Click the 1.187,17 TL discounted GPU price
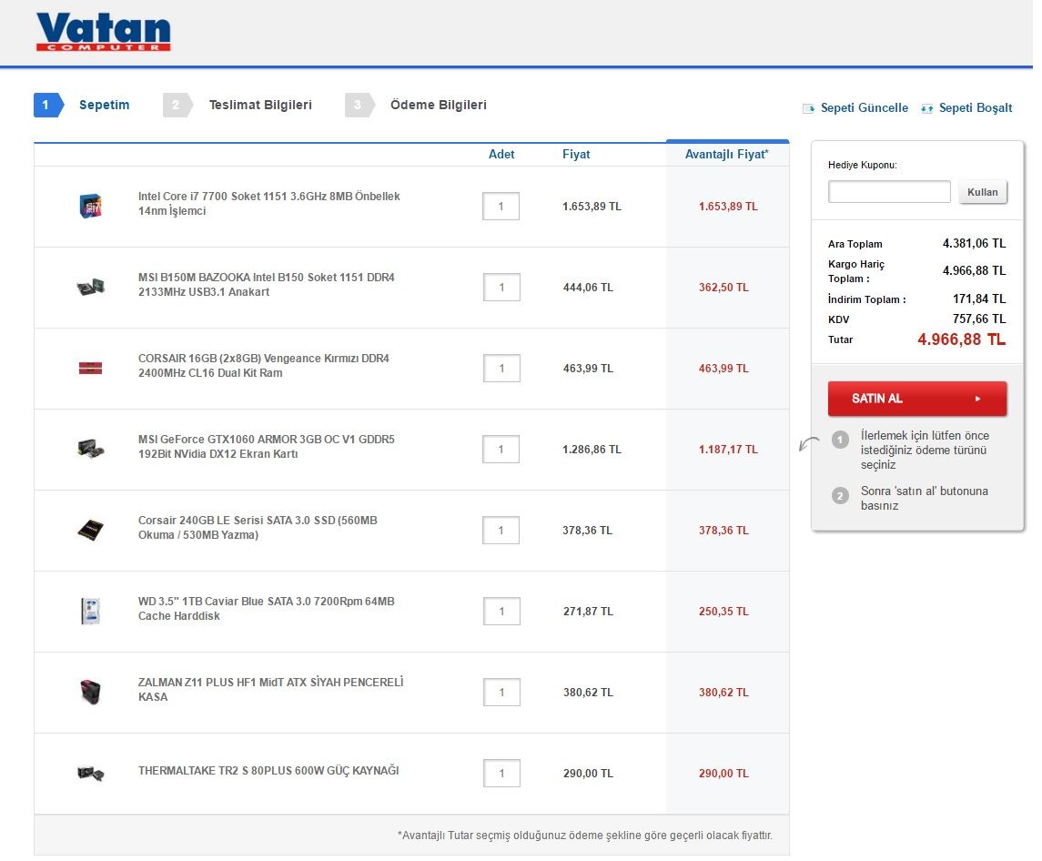Image resolution: width=1042 pixels, height=861 pixels. [x=728, y=450]
